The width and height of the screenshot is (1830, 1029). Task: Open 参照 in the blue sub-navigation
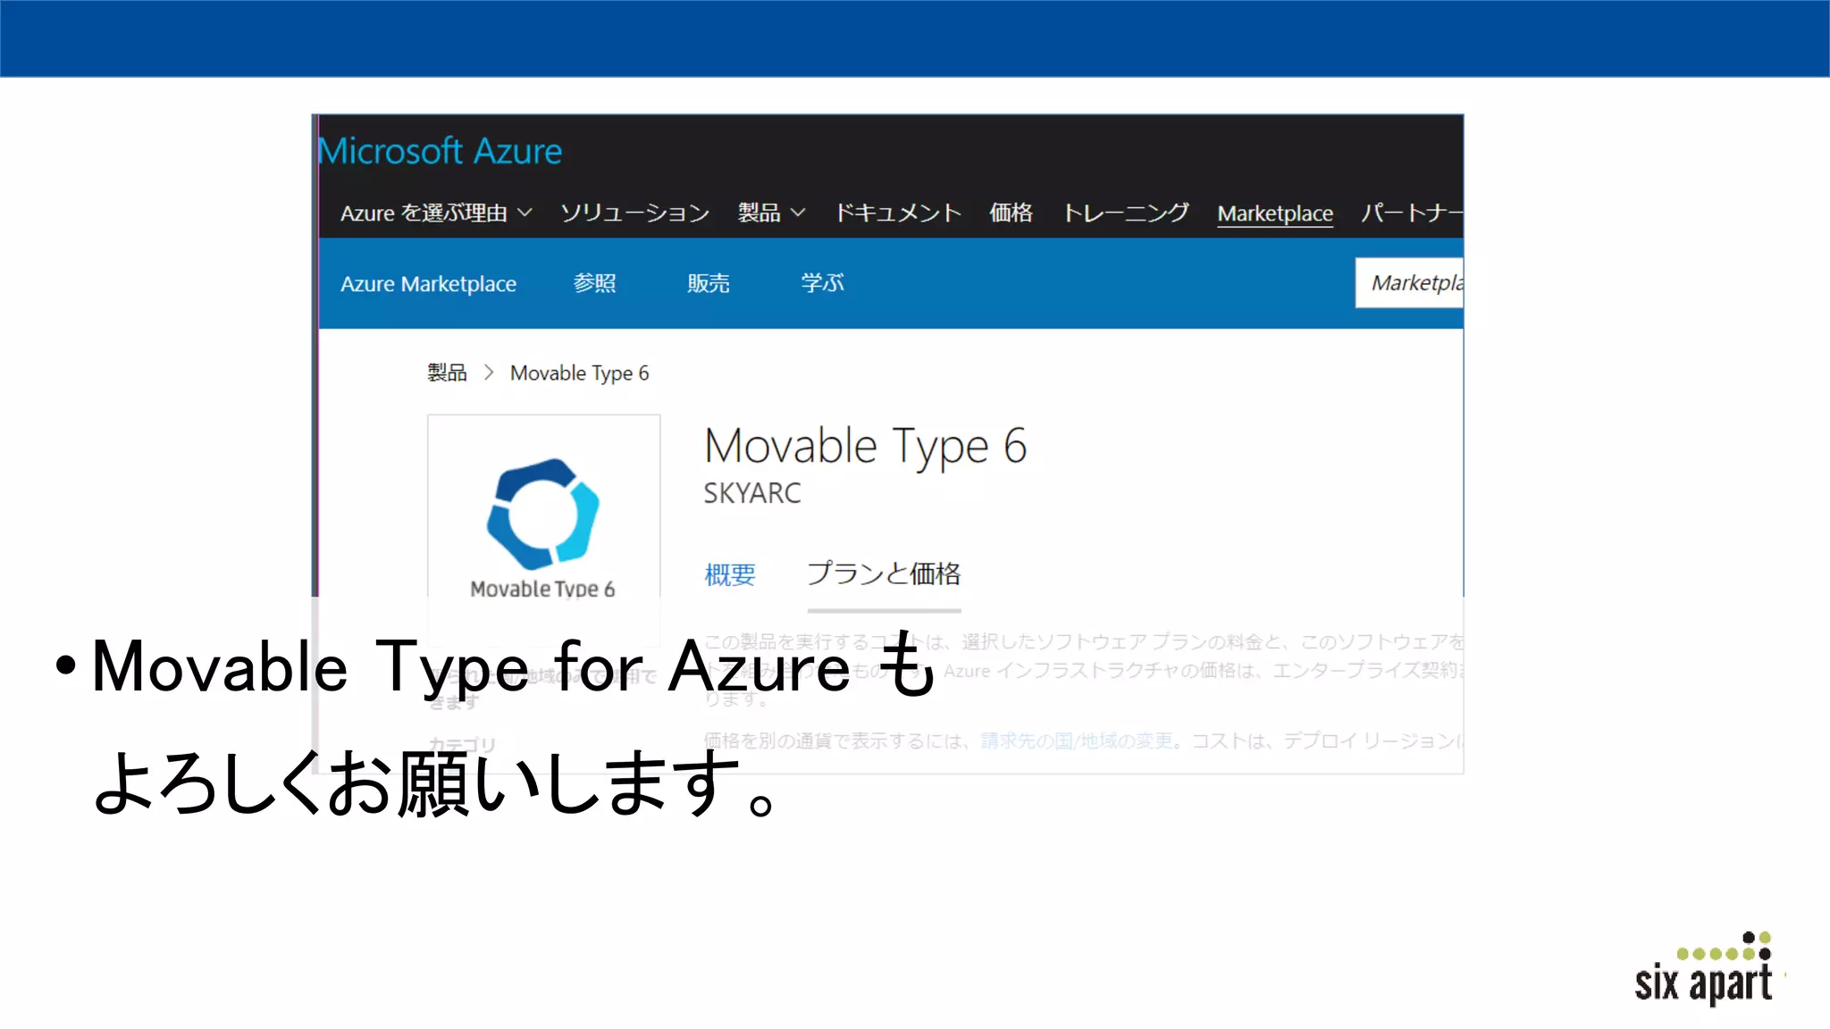click(594, 283)
